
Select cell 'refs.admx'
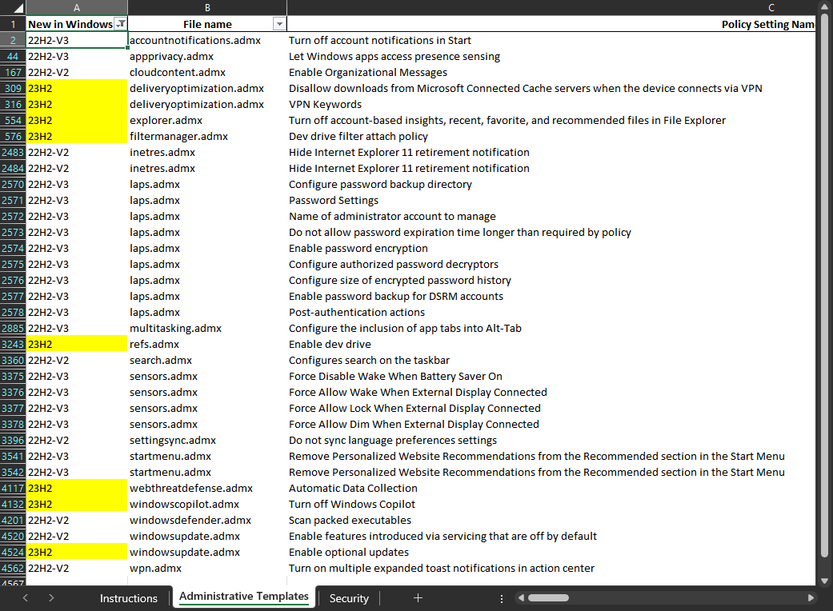[207, 344]
